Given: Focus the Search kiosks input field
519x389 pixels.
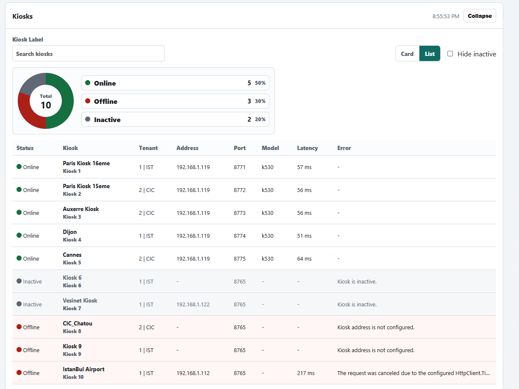Looking at the screenshot, I should [89, 53].
